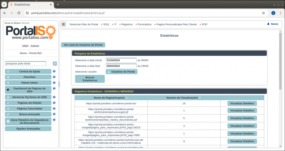Open Favoritos sidebar item
Image resolution: width=285 pixels, height=151 pixels.
coord(28,77)
